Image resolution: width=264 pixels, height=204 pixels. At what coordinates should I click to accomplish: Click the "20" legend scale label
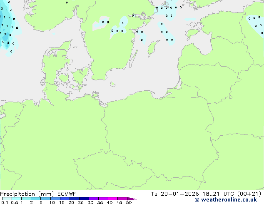[71, 202]
